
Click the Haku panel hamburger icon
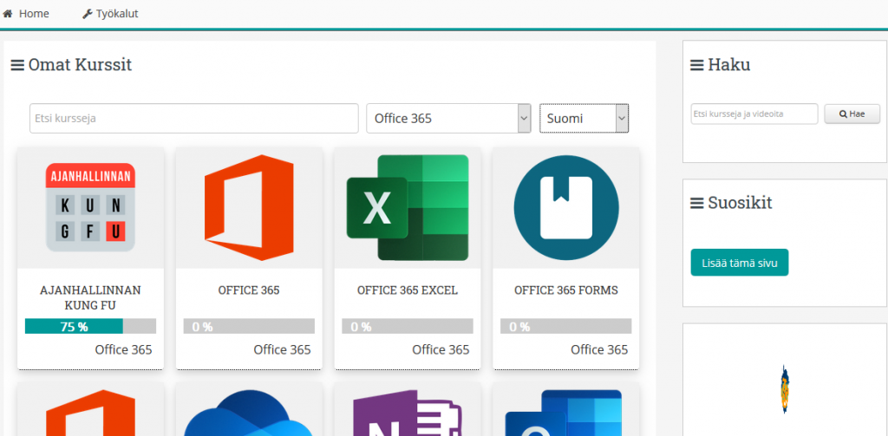[x=696, y=65]
